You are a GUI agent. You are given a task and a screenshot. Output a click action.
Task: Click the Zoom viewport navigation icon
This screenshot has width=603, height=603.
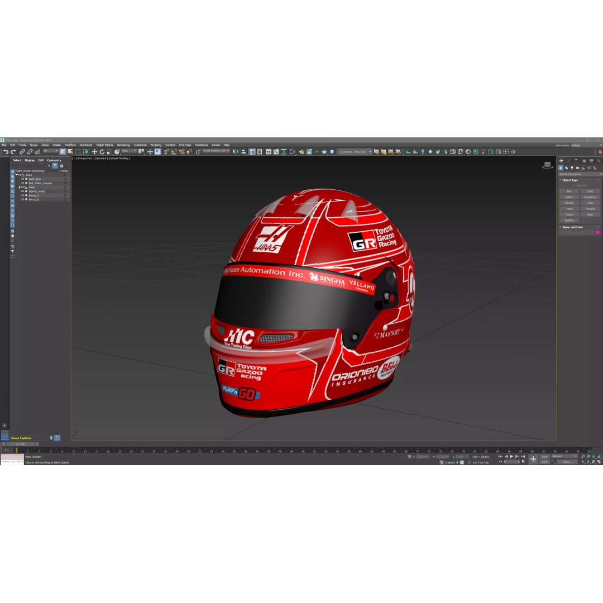[x=583, y=457]
